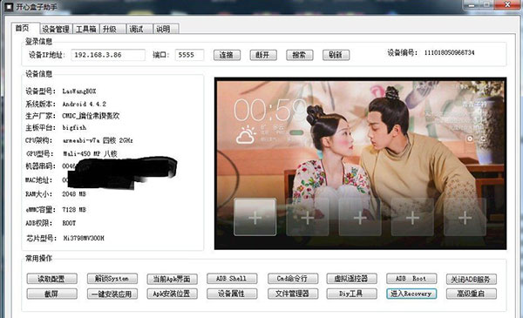Click the device IP address field

pyautogui.click(x=108, y=55)
